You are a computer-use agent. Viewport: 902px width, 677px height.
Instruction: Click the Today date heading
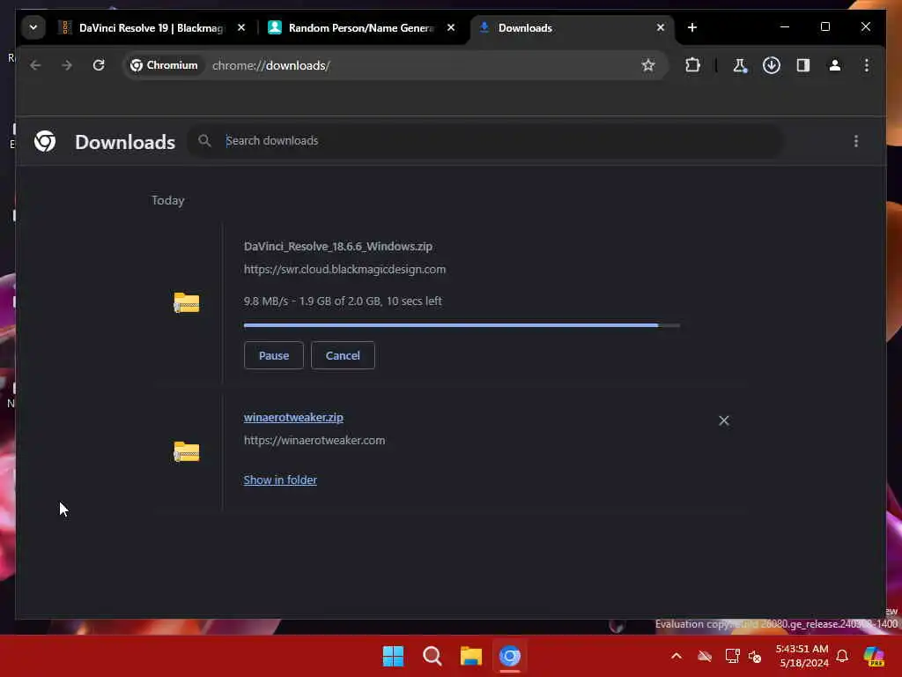click(168, 200)
